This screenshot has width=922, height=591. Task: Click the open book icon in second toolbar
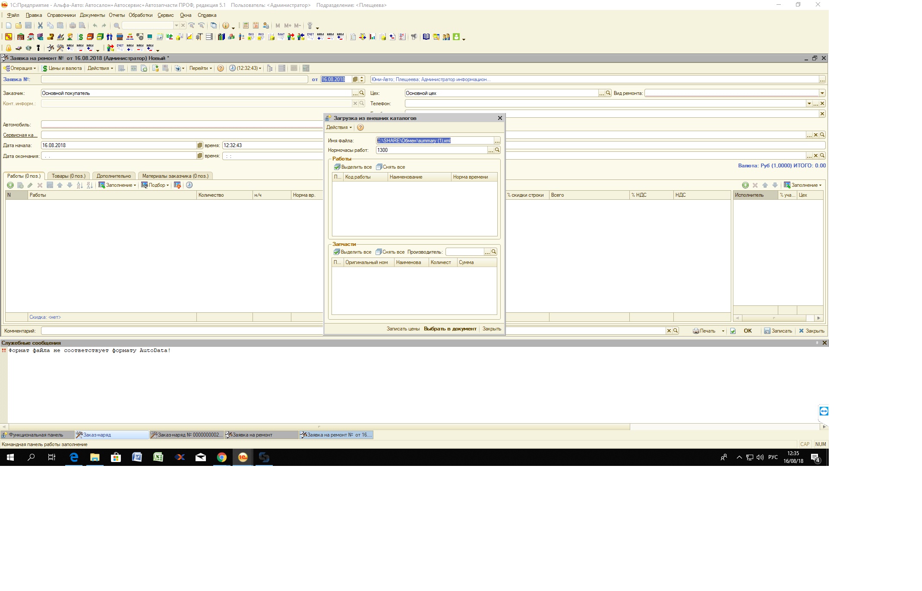tap(426, 37)
